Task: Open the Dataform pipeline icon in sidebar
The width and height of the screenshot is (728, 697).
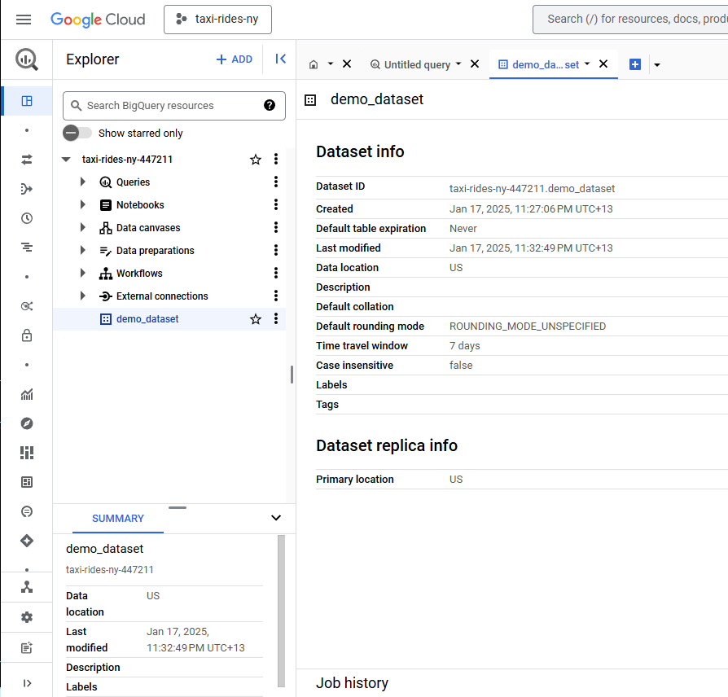Action: click(x=27, y=189)
